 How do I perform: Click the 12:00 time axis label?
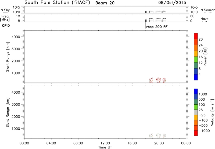[105, 143]
